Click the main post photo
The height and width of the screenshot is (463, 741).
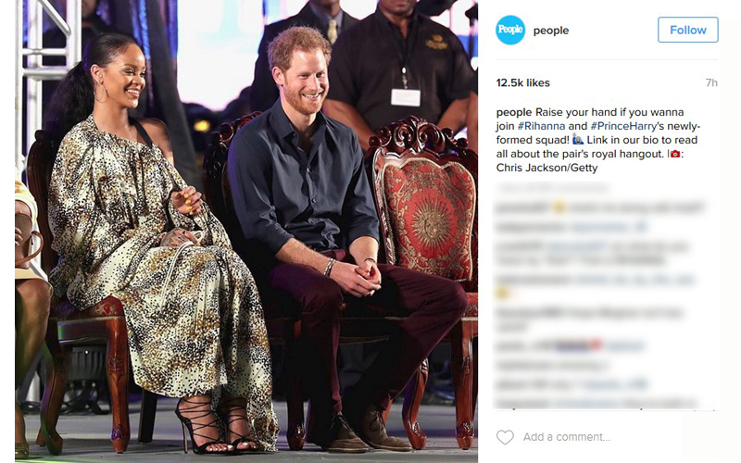246,231
